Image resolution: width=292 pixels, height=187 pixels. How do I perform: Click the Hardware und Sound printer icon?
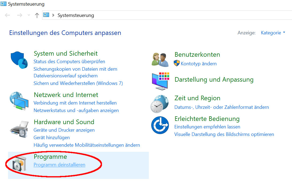[19, 129]
